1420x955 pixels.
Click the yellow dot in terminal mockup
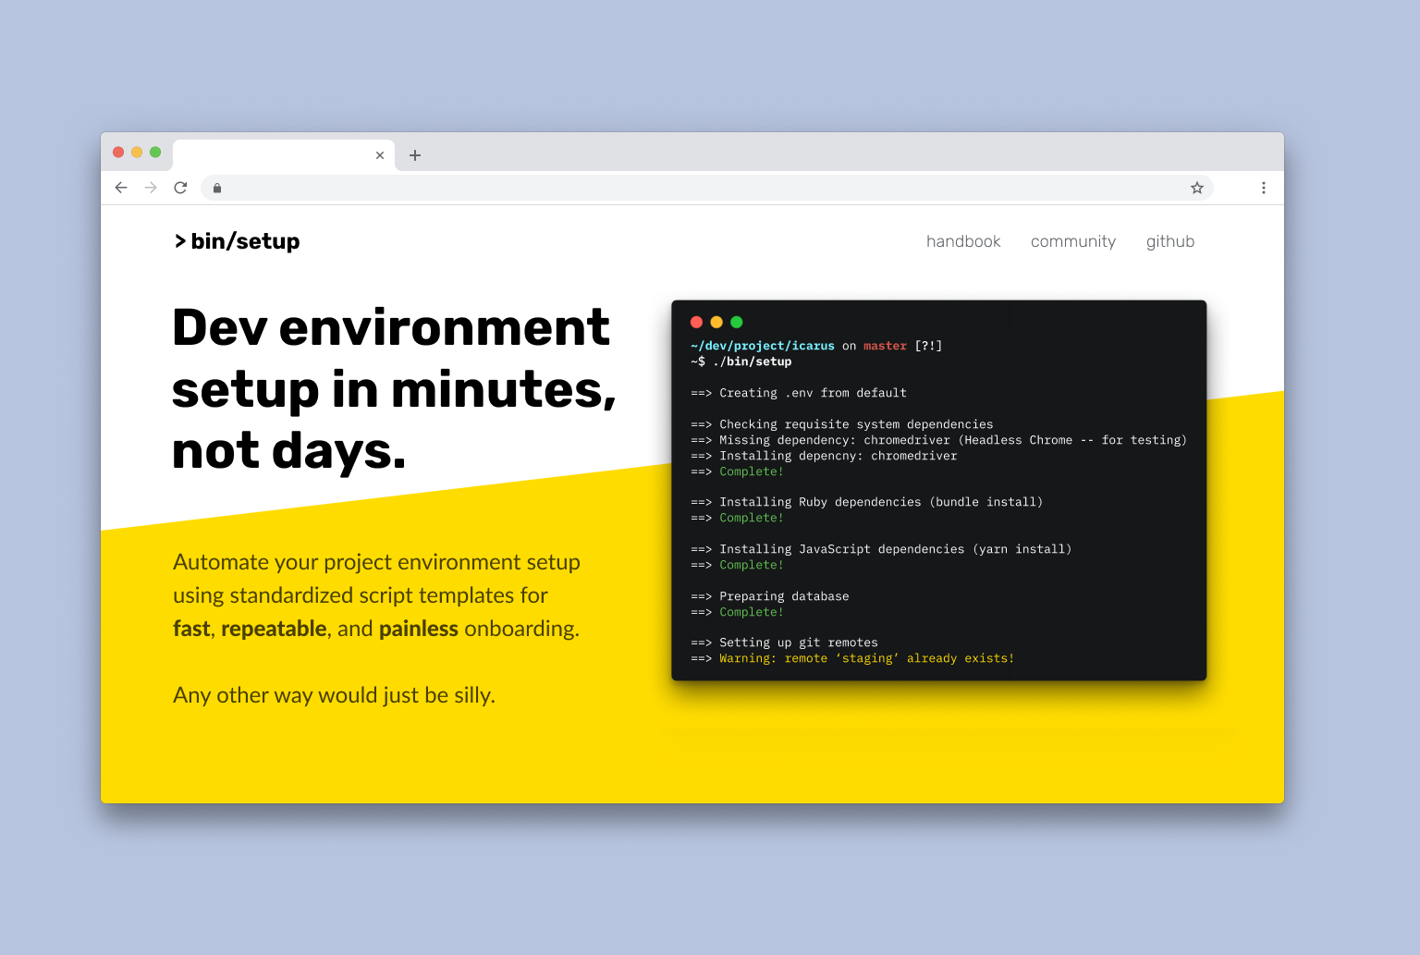click(716, 322)
